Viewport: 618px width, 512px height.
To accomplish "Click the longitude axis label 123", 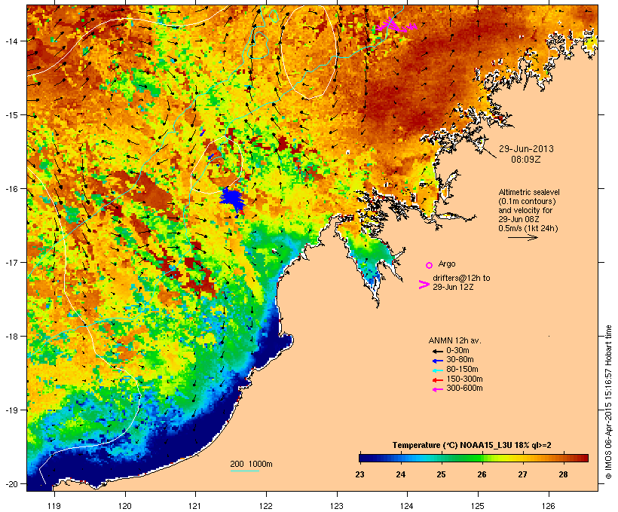I will coord(337,506).
